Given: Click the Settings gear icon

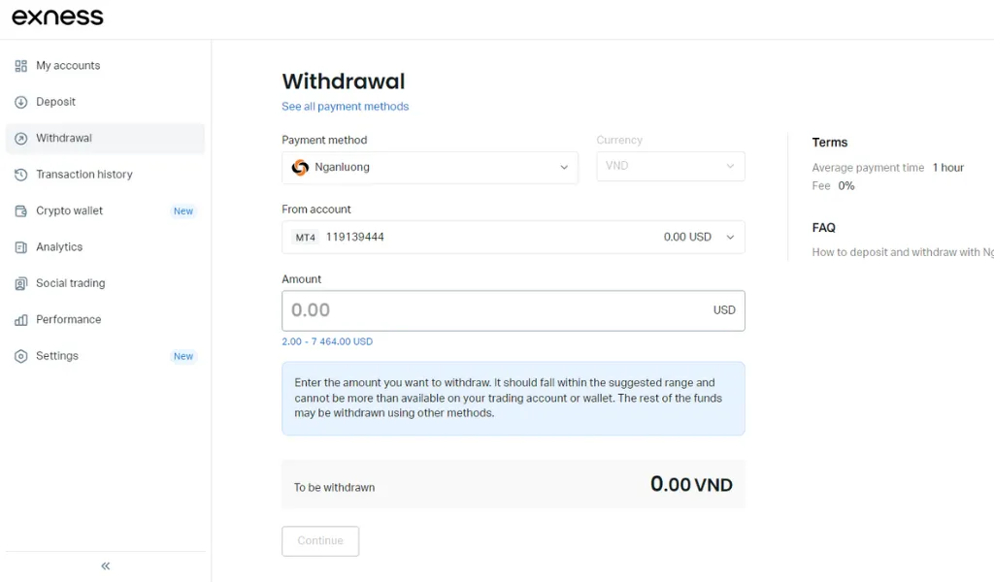Looking at the screenshot, I should [x=21, y=356].
